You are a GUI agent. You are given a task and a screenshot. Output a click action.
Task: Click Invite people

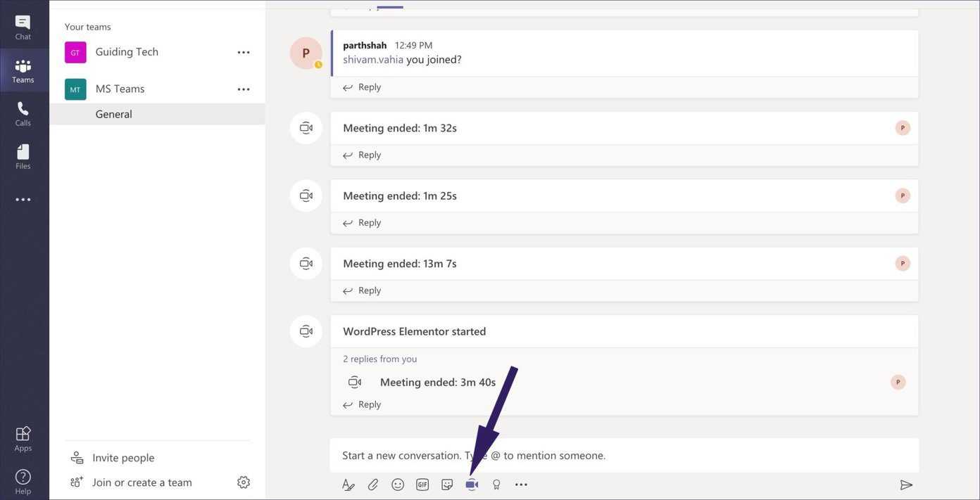click(123, 458)
